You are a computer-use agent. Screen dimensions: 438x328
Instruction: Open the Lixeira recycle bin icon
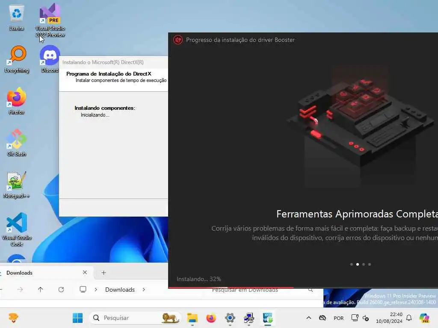click(17, 18)
